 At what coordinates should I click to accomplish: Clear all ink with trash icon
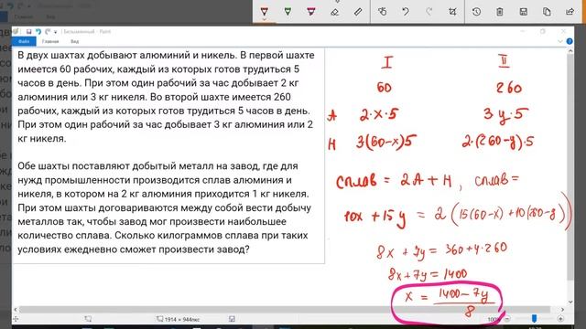click(500, 12)
